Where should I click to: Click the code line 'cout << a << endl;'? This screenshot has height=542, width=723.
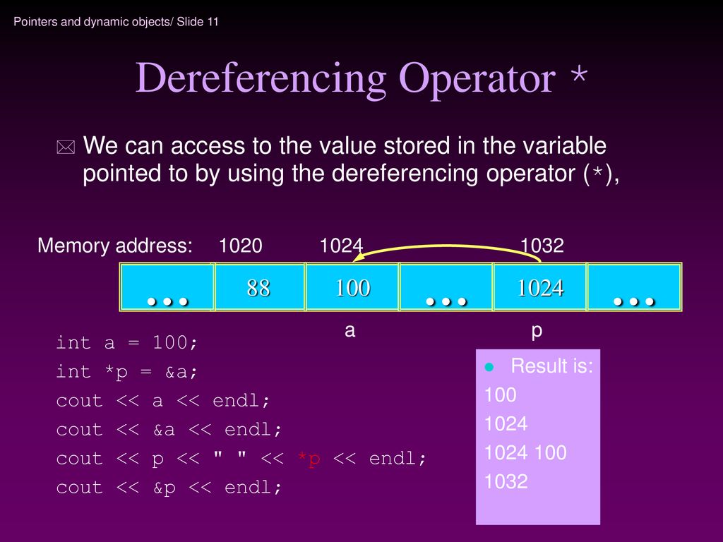[x=163, y=401]
